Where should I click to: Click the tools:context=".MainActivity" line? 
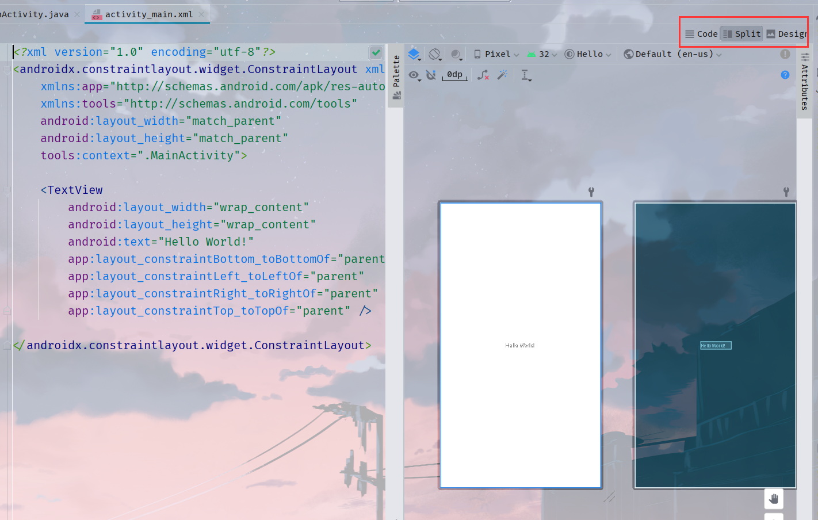point(144,155)
